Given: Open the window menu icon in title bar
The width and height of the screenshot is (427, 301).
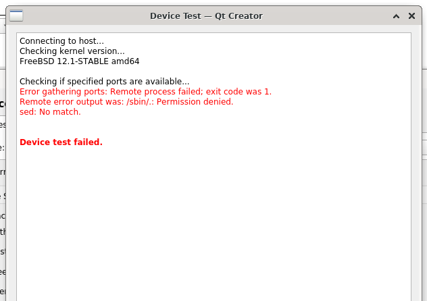Looking at the screenshot, I should click(16, 16).
